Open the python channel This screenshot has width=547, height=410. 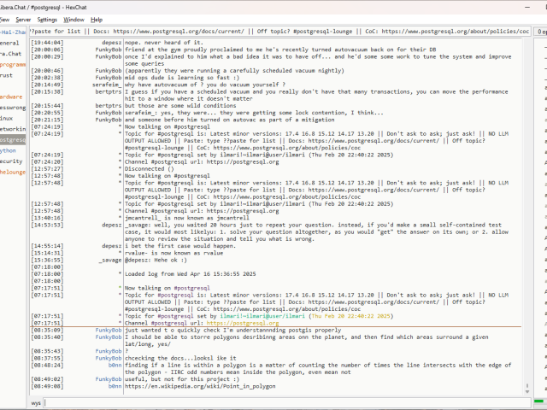tap(9, 150)
